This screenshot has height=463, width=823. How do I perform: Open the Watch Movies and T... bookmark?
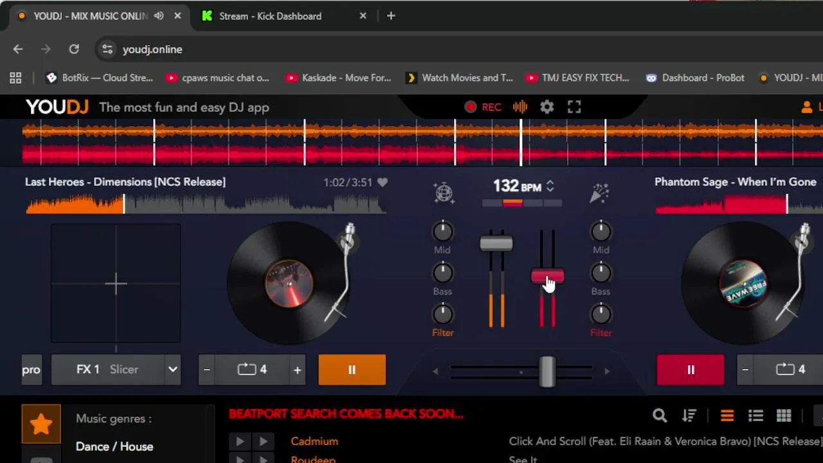[459, 78]
